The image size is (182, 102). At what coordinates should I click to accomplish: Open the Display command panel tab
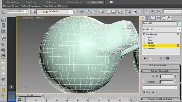coord(163,18)
